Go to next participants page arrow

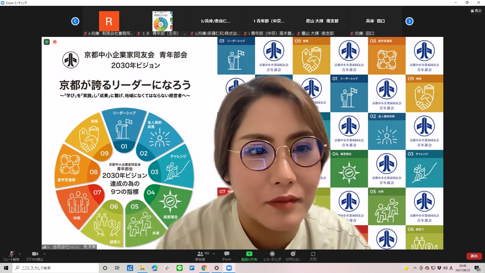pyautogui.click(x=409, y=21)
